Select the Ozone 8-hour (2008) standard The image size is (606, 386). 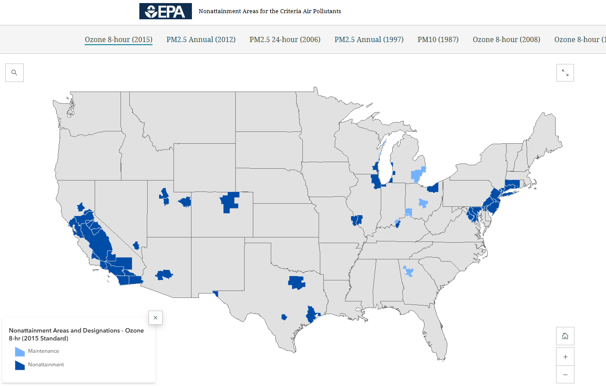pyautogui.click(x=506, y=39)
